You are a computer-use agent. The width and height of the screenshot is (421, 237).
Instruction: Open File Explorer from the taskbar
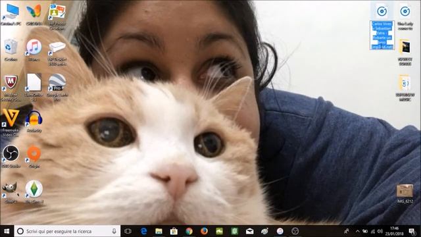pyautogui.click(x=159, y=231)
